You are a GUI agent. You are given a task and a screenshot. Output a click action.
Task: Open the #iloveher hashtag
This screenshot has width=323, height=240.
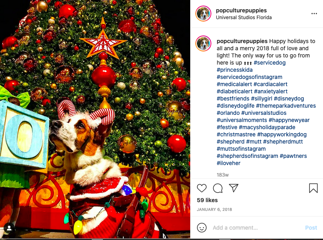coord(228,163)
